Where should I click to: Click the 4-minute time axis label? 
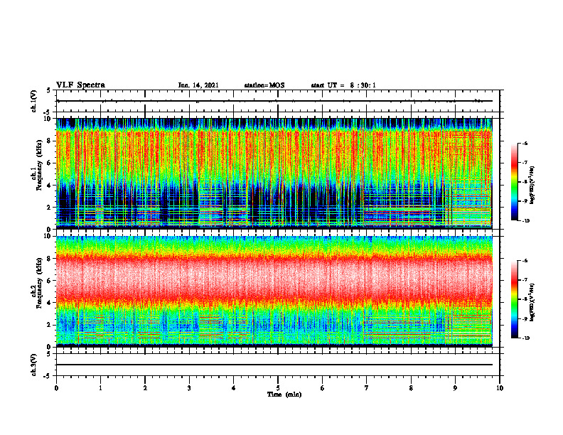(x=234, y=388)
